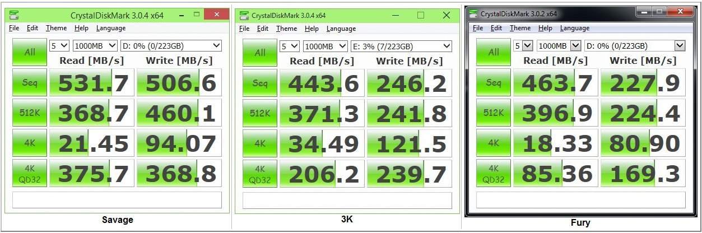Click the Seq read result 443.6 in 3K window

click(x=322, y=83)
